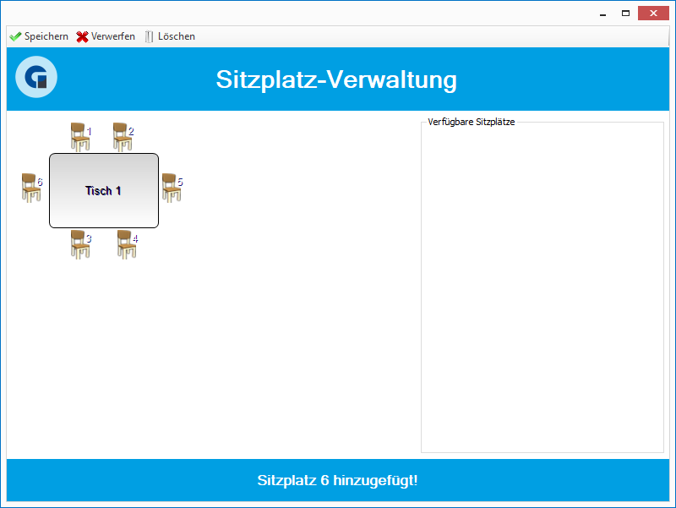The width and height of the screenshot is (676, 508).
Task: Click the Tisch 1 table
Action: 104,191
